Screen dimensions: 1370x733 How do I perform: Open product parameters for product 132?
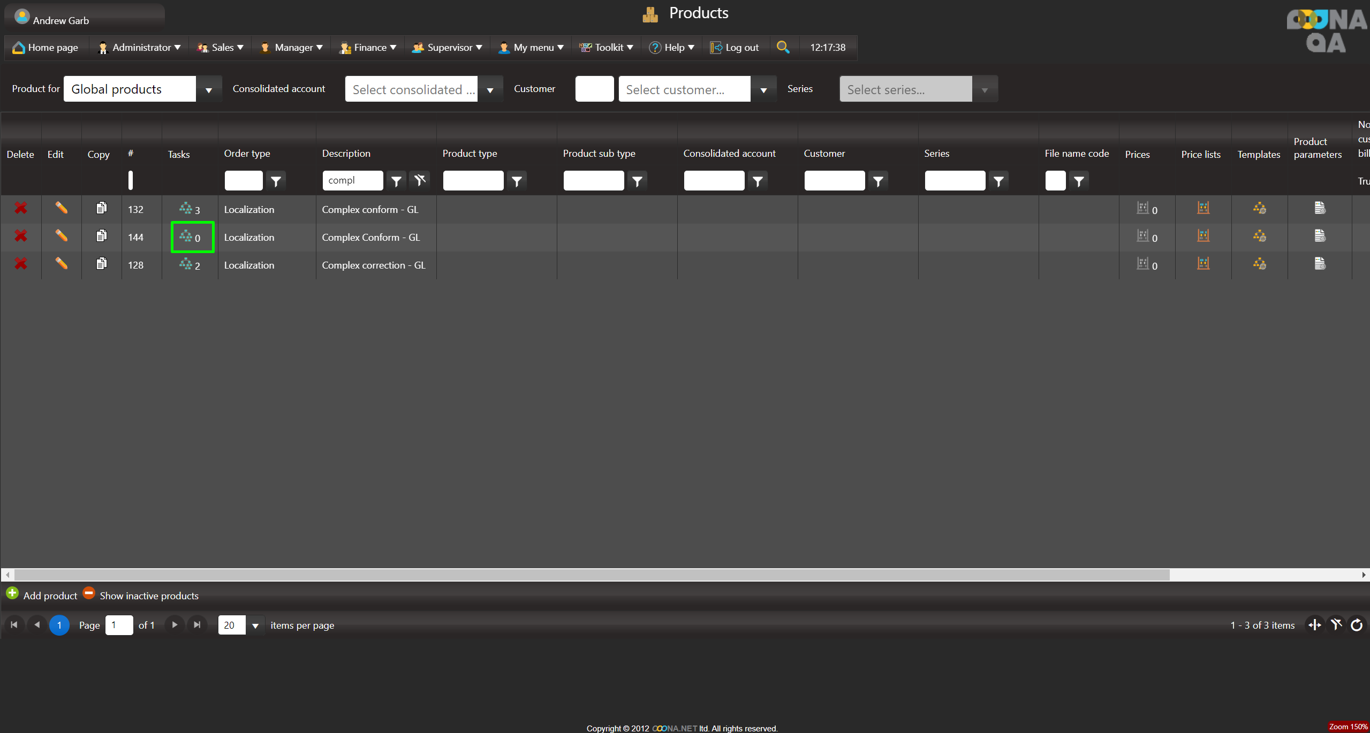tap(1320, 208)
